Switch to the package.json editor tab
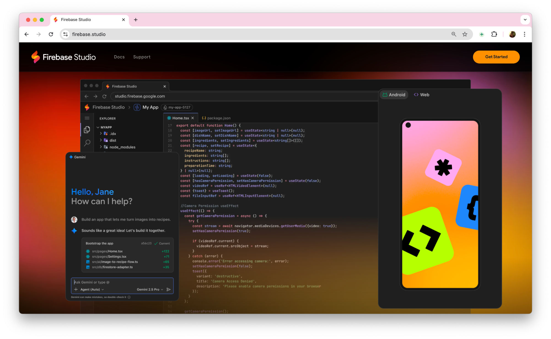The height and width of the screenshot is (339, 551). (216, 118)
